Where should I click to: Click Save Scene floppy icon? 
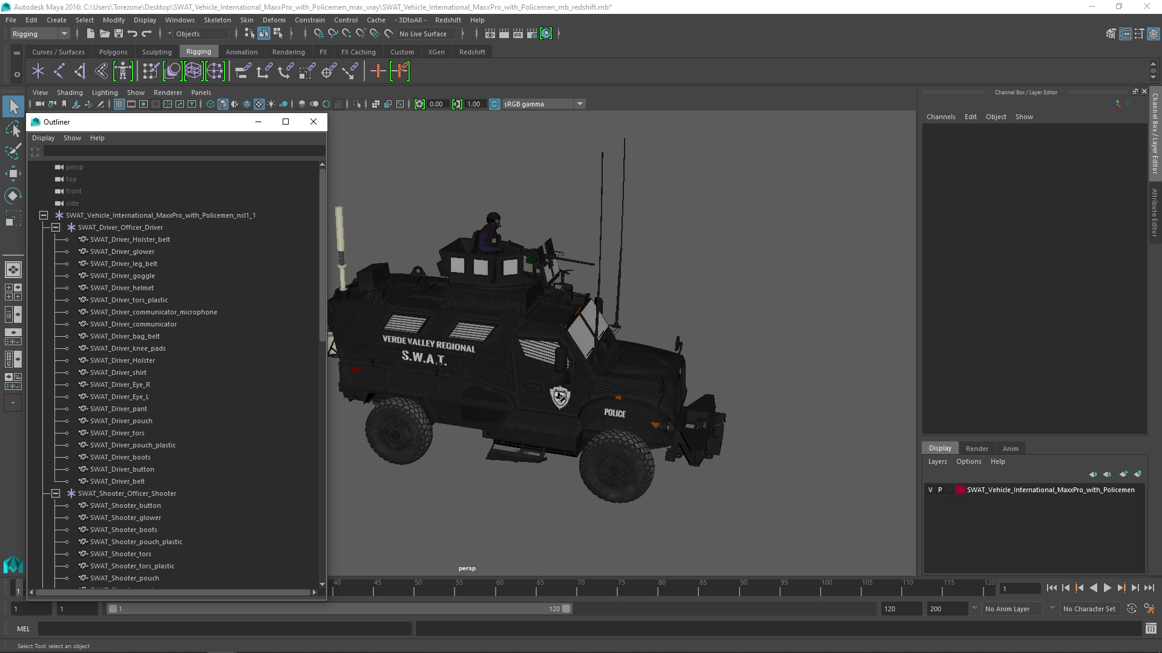pos(119,34)
